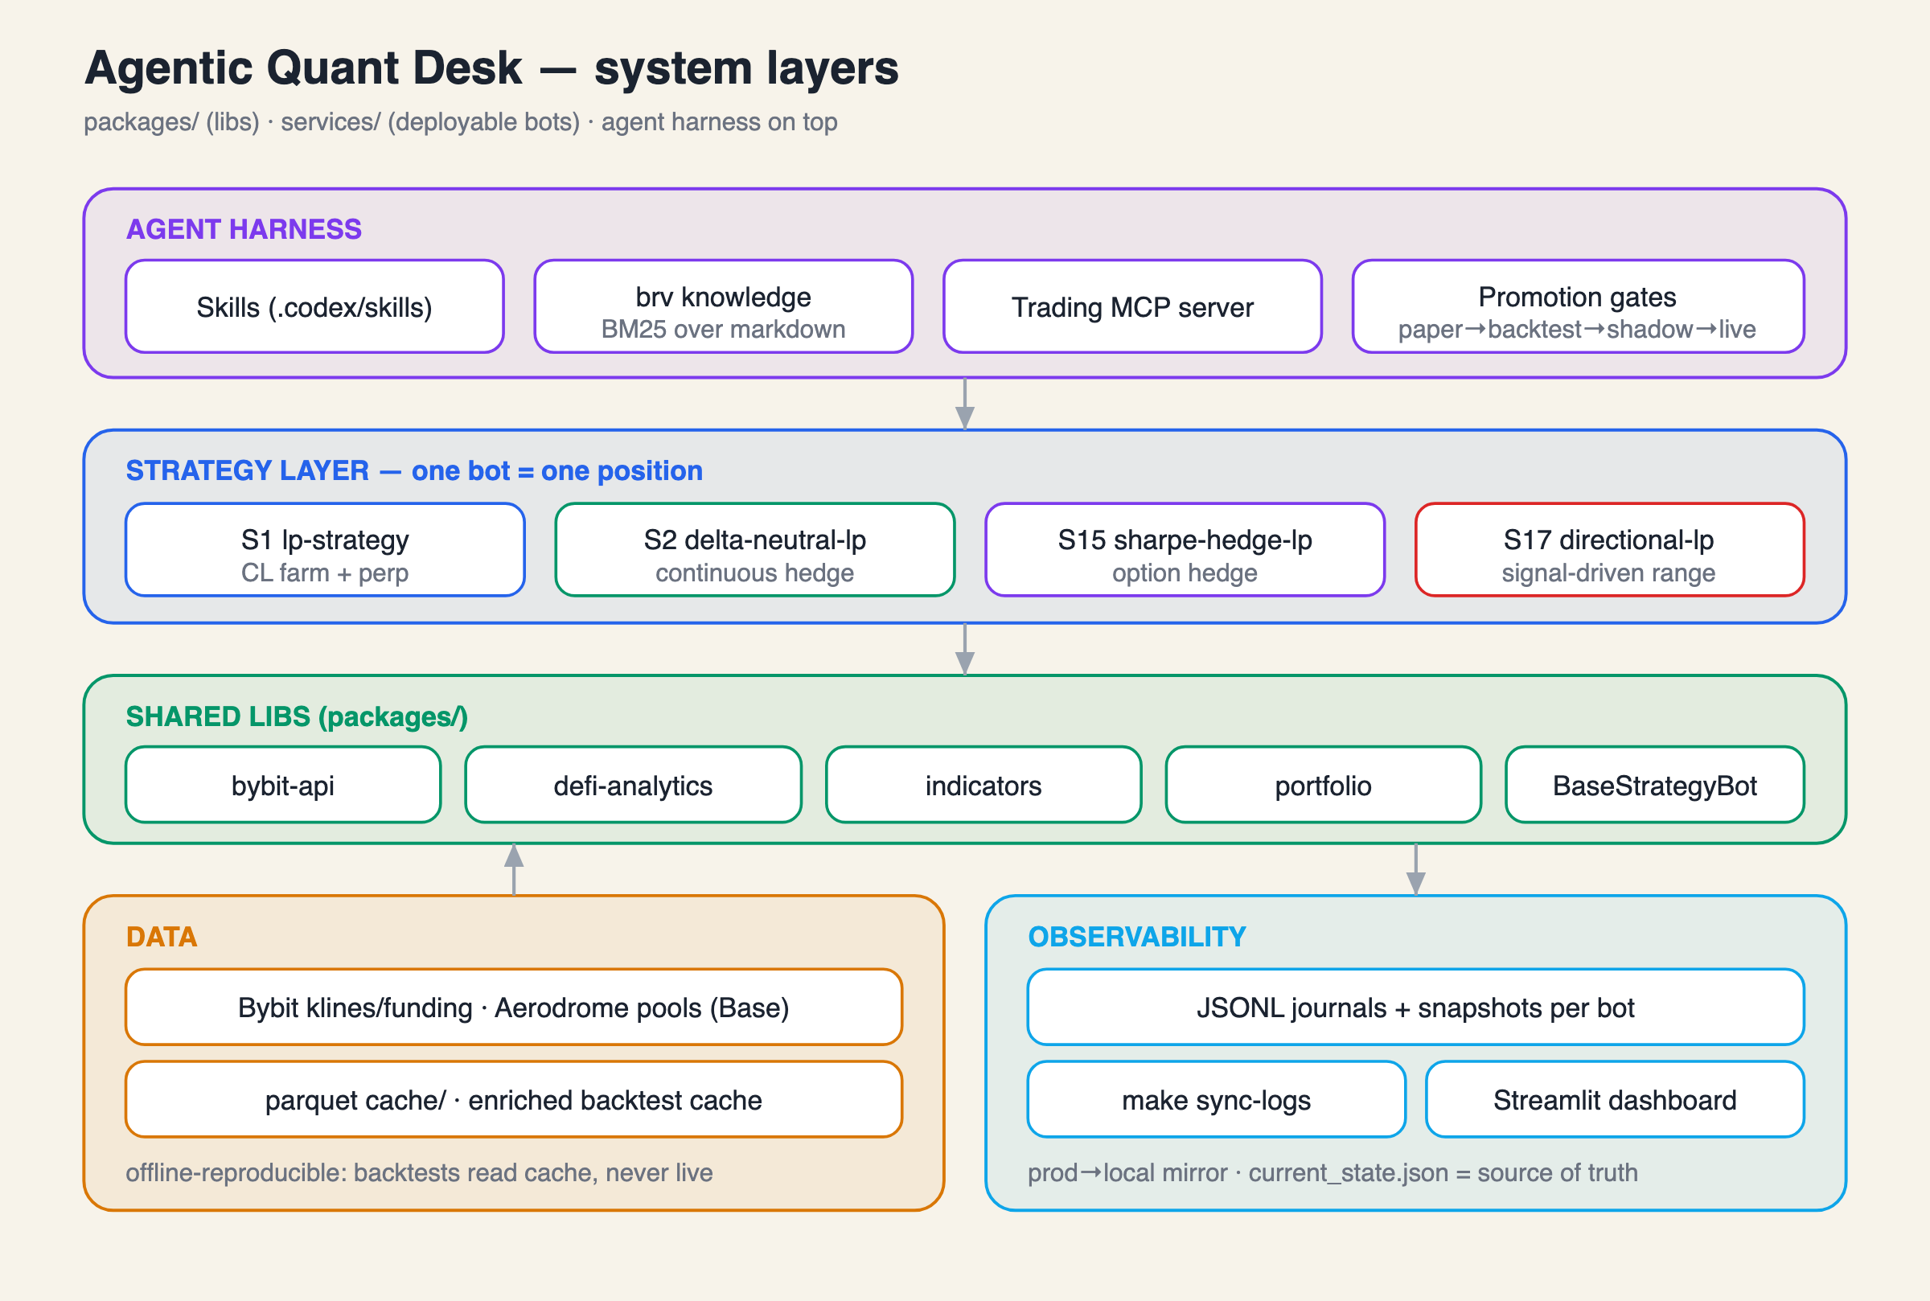The image size is (1930, 1301).
Task: Click the CL farm + perp caption
Action: pos(325,573)
